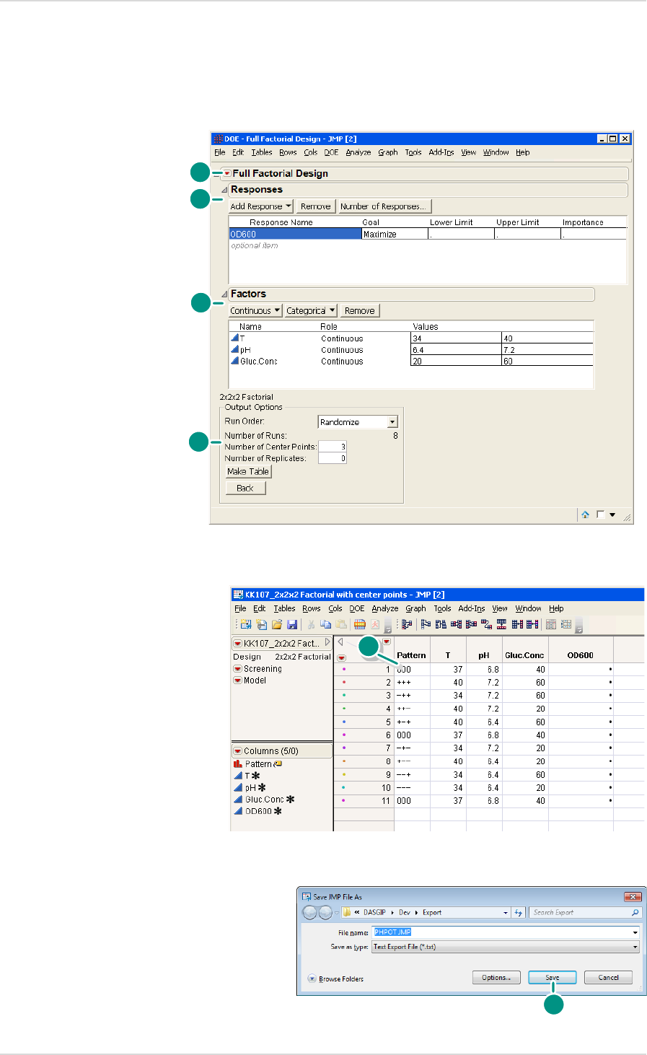Open the Analyze menu in Full Factorial window
This screenshot has width=647, height=1055.
click(358, 152)
